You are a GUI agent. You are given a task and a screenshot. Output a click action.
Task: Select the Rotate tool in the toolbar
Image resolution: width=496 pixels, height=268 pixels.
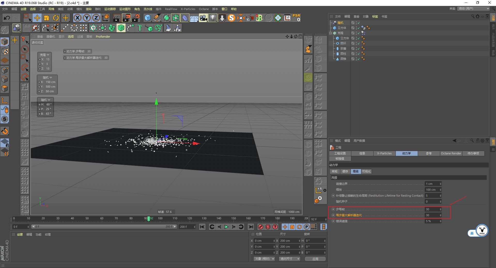click(x=56, y=18)
